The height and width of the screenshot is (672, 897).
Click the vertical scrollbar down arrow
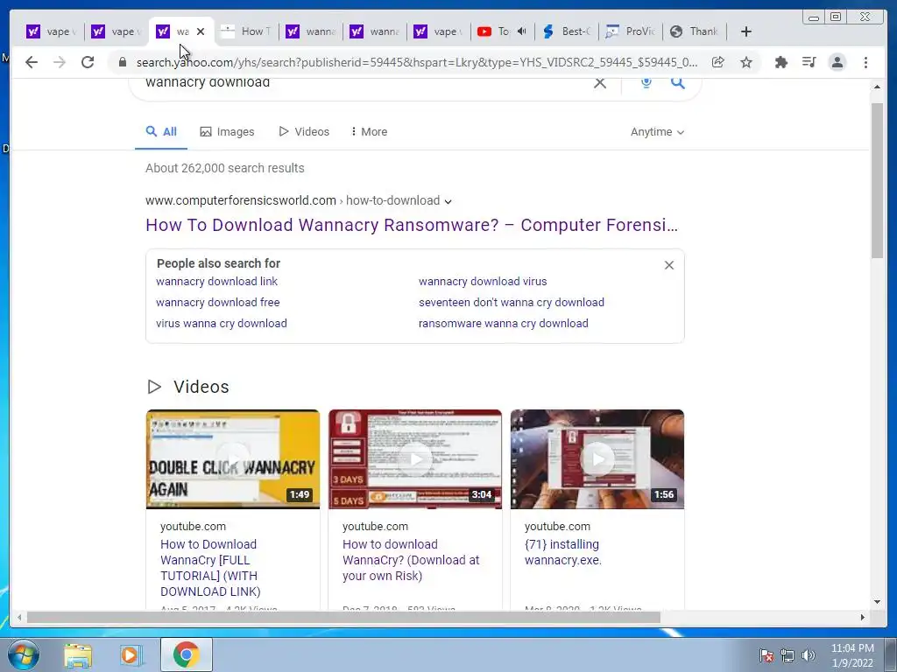(x=877, y=601)
